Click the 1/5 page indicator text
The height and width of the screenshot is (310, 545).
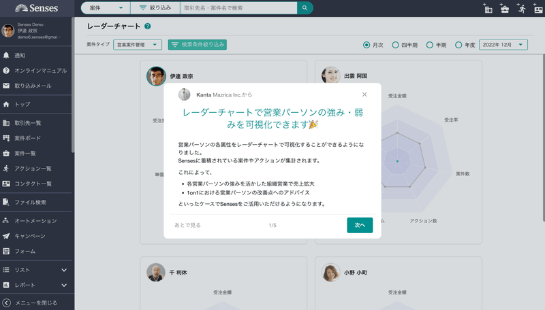(272, 226)
